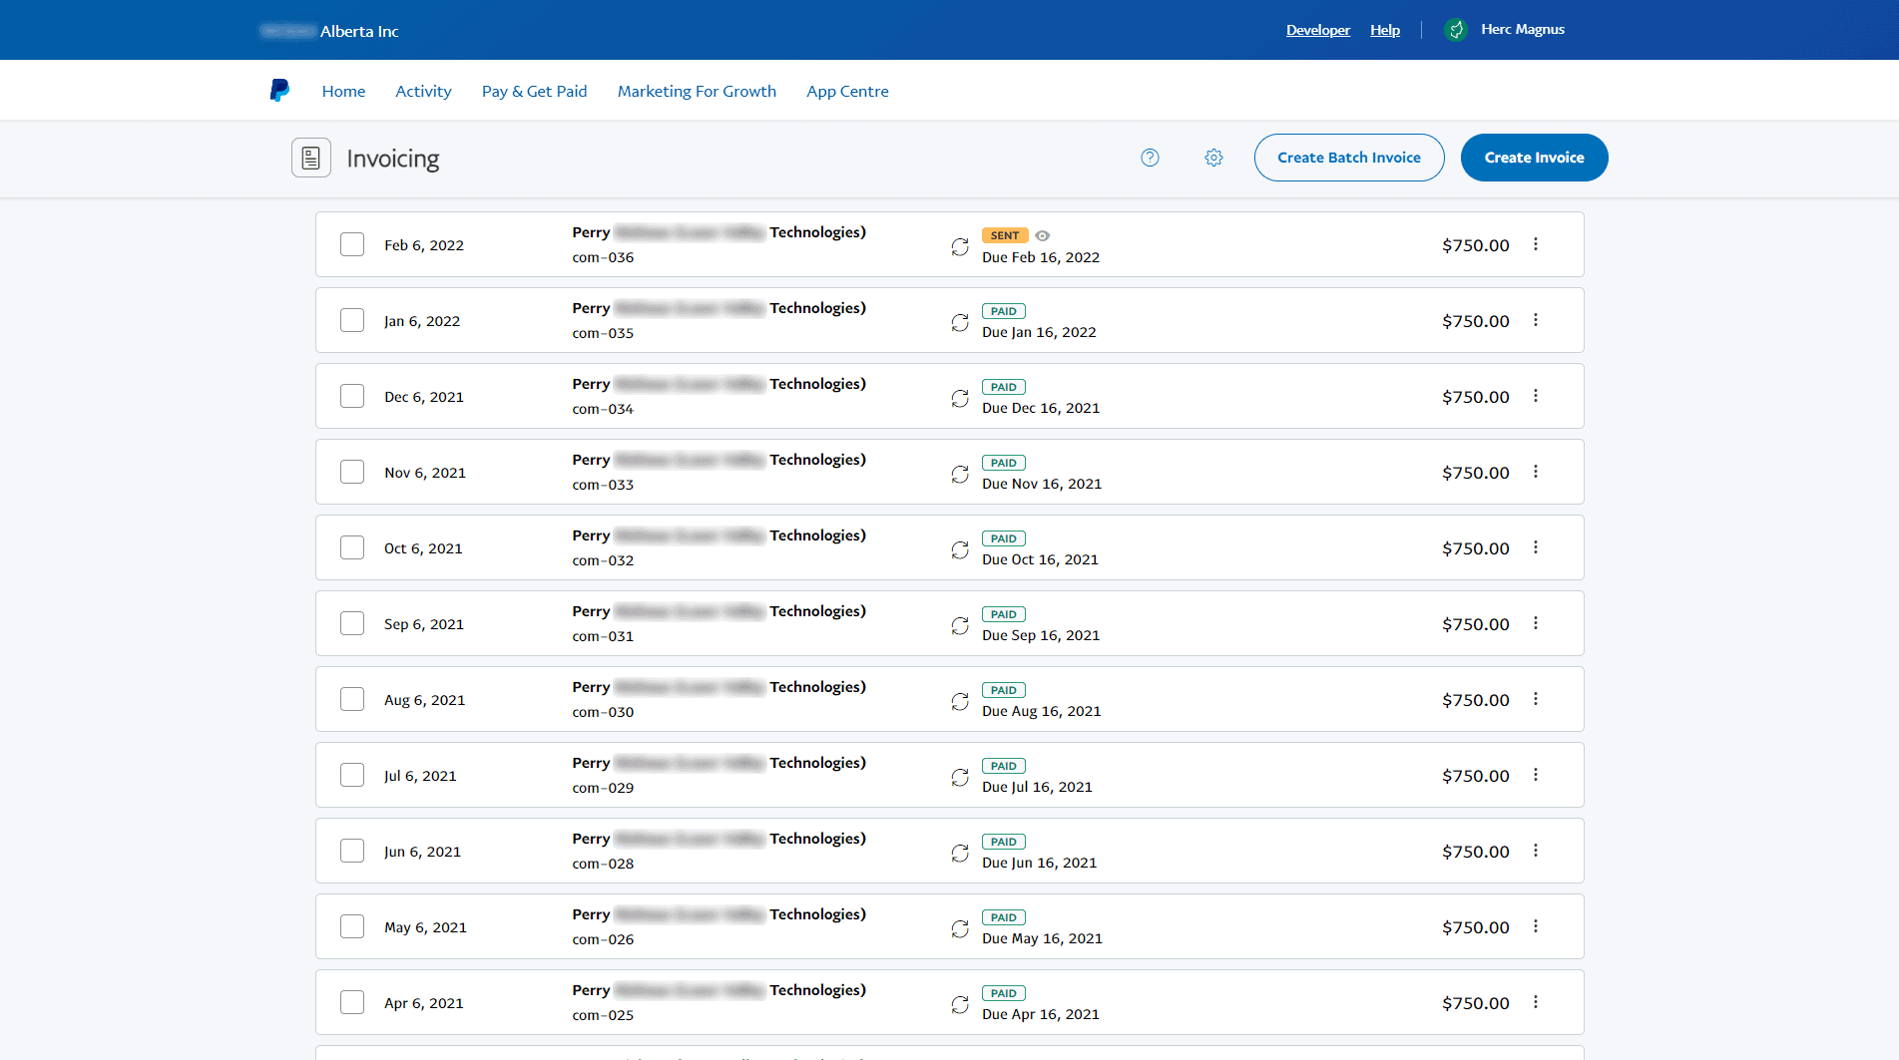Select checkbox for Jun 6, 2021 invoice
The height and width of the screenshot is (1060, 1899).
(x=352, y=851)
